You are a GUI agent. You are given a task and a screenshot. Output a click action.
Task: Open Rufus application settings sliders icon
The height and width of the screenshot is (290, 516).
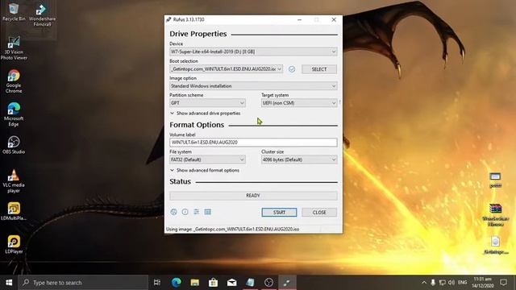click(x=196, y=212)
